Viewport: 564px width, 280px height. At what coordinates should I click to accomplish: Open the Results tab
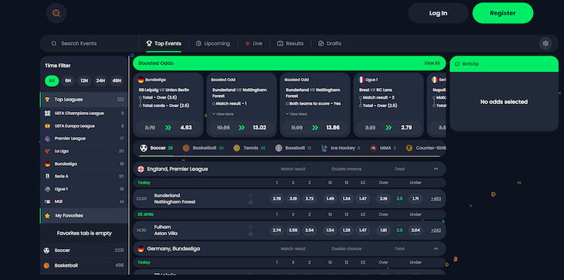click(x=290, y=43)
